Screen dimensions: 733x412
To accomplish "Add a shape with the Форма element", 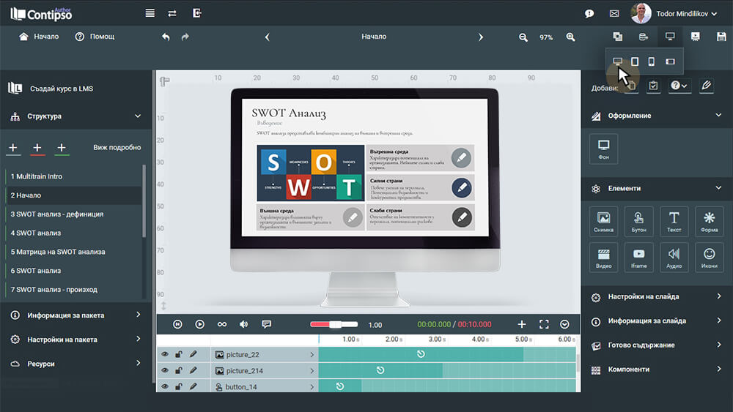I will click(x=709, y=221).
